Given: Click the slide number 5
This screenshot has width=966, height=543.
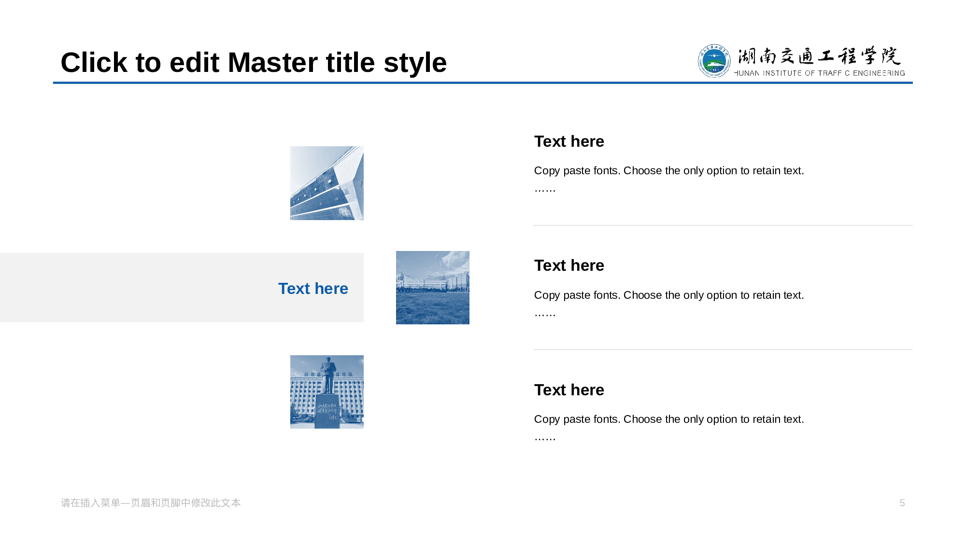Looking at the screenshot, I should point(902,503).
